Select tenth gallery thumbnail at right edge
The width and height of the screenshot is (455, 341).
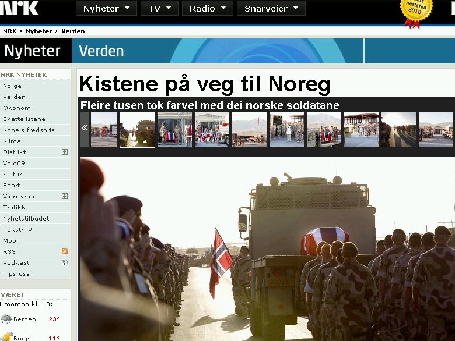tap(436, 130)
